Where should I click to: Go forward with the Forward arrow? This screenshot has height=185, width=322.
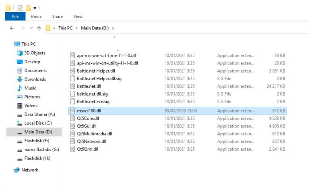[x=23, y=28]
